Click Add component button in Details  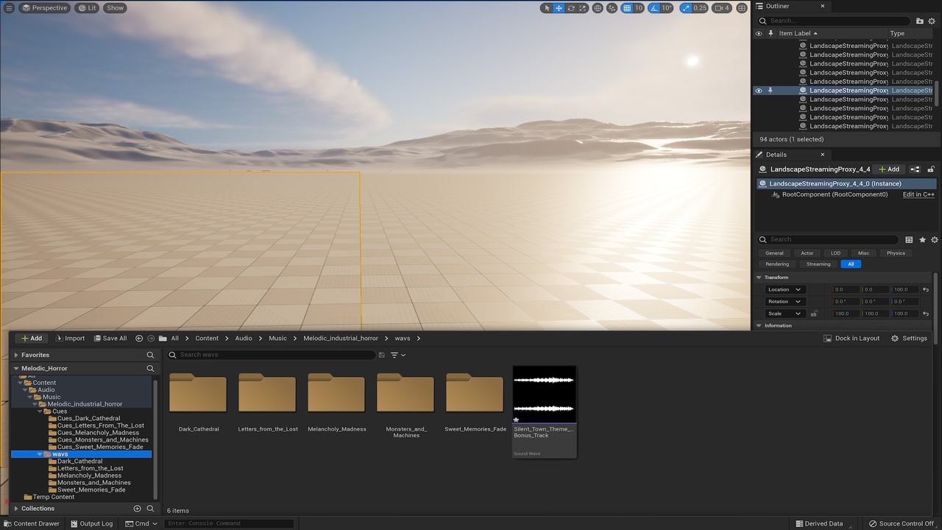[889, 169]
